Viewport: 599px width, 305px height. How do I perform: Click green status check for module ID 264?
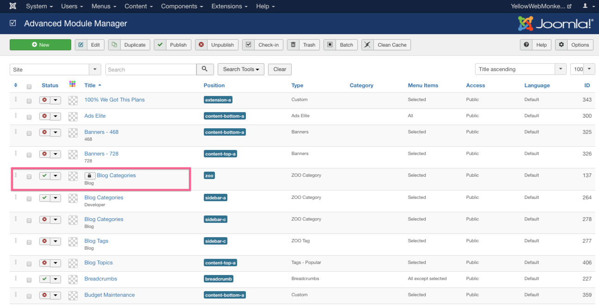click(44, 198)
